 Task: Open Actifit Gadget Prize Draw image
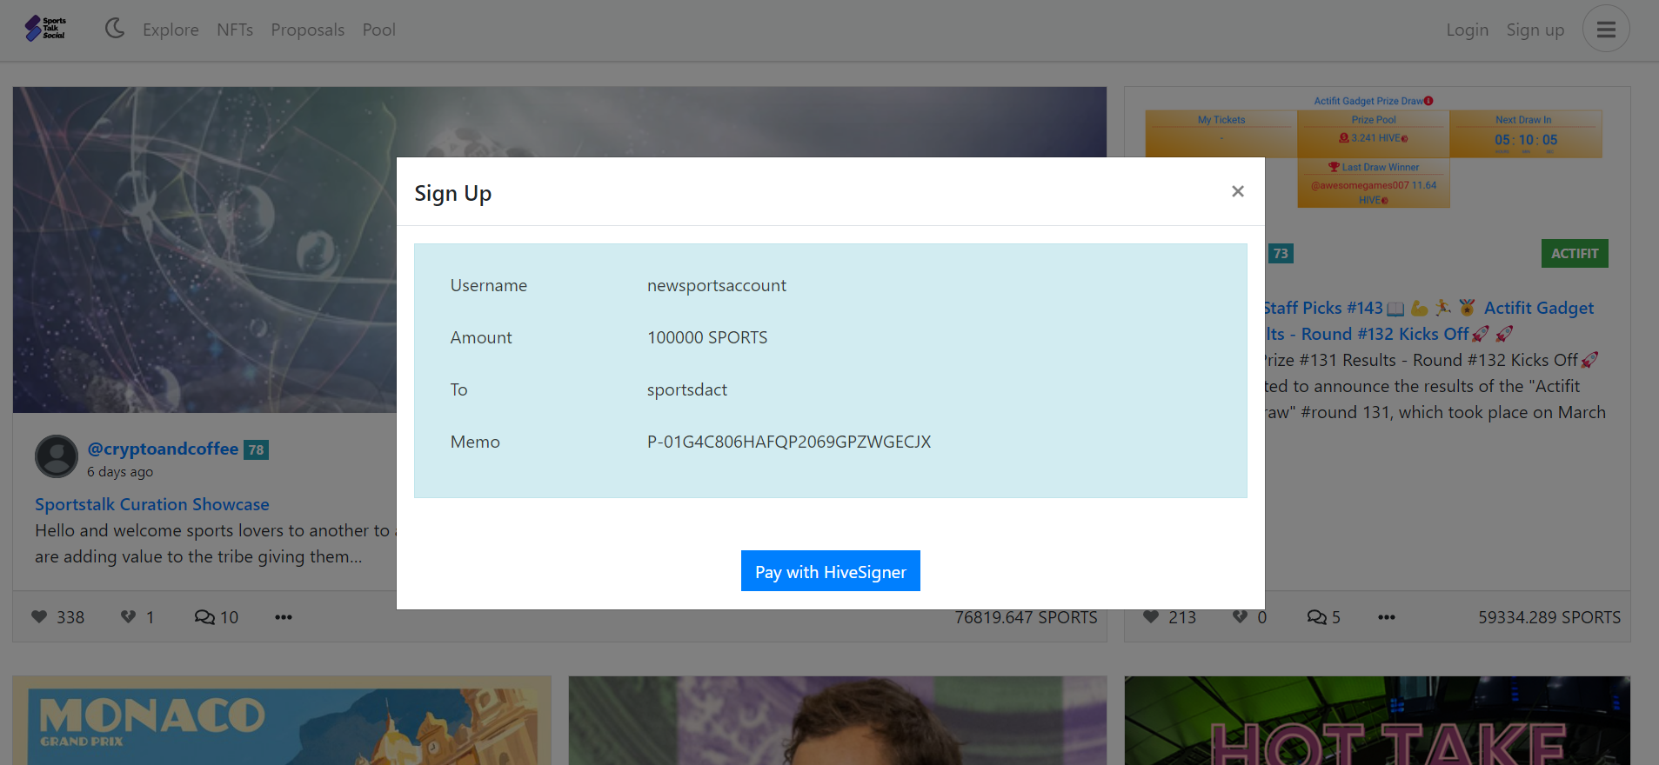pos(1373,151)
